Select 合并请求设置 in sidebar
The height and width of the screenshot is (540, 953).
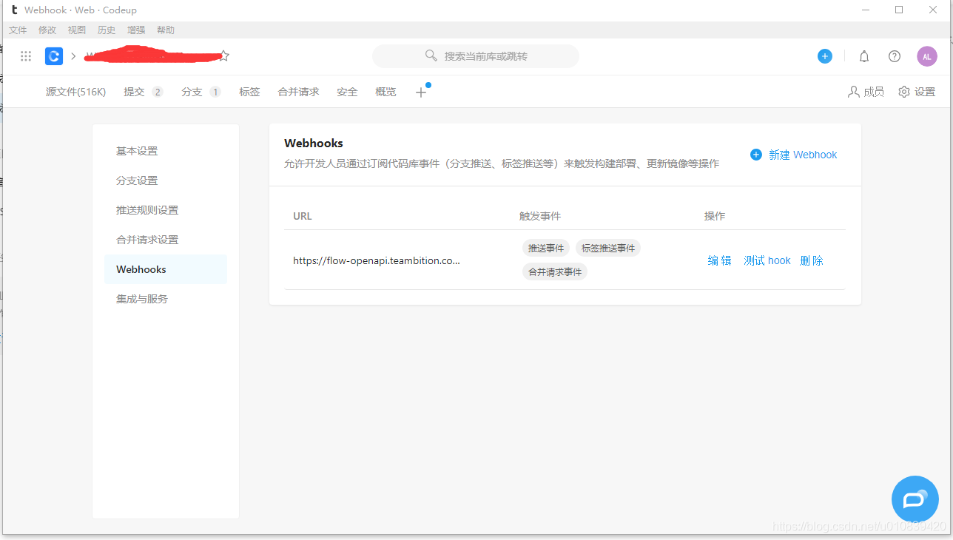click(166, 240)
